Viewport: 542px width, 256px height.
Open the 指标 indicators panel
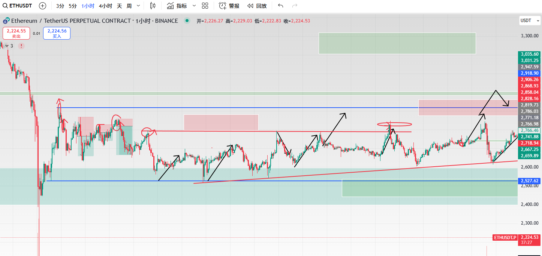click(x=177, y=6)
